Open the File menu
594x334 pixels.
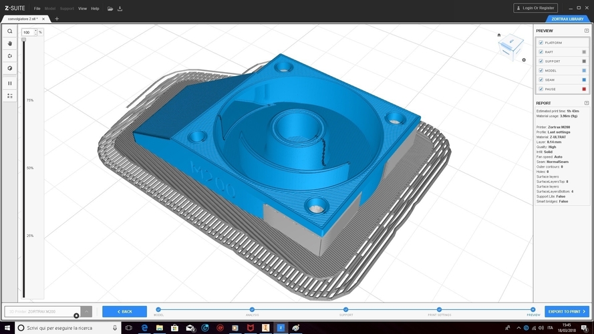click(x=37, y=8)
